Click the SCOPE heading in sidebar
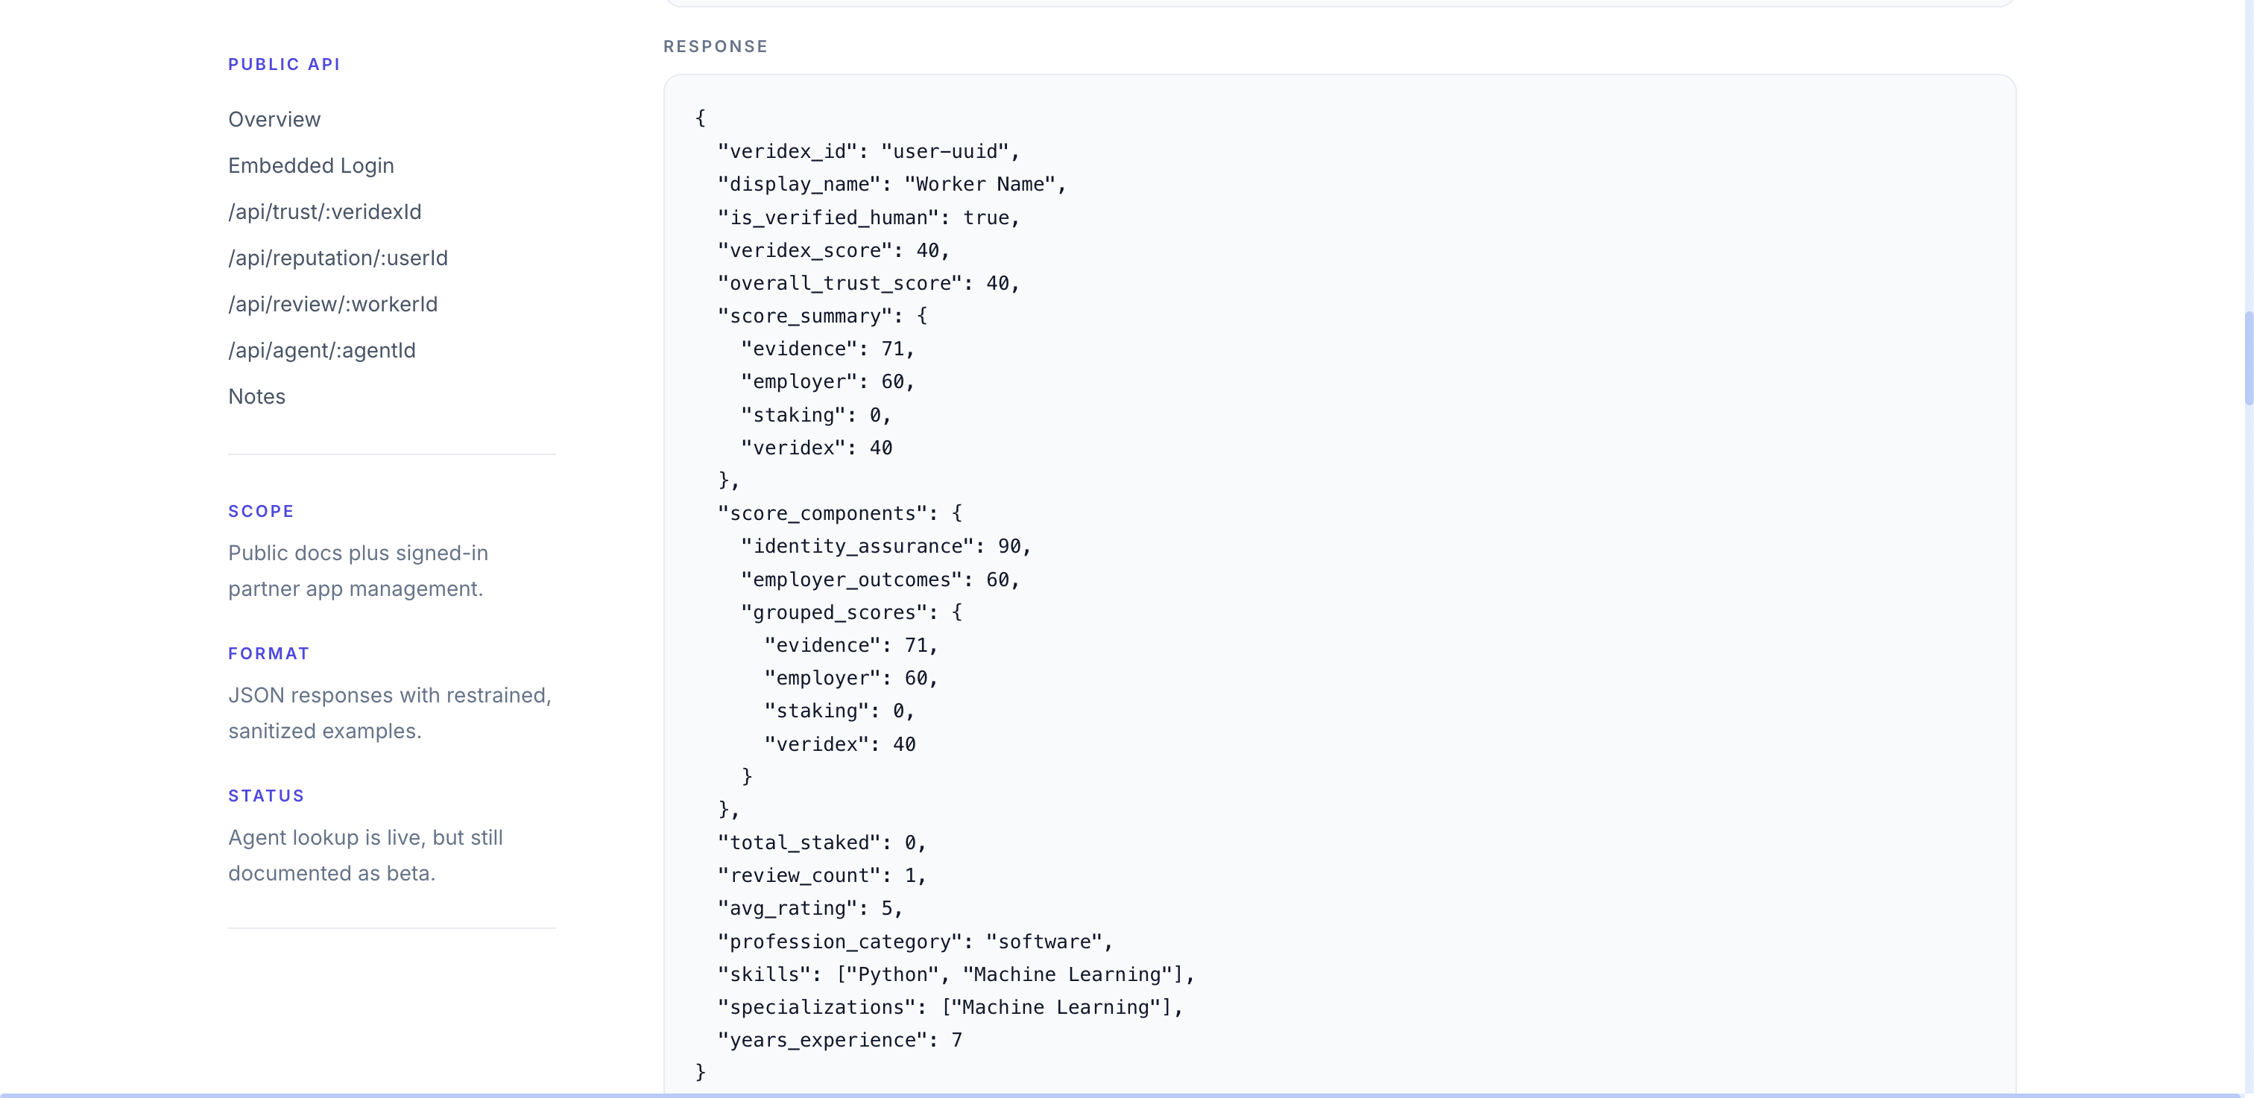 [261, 512]
